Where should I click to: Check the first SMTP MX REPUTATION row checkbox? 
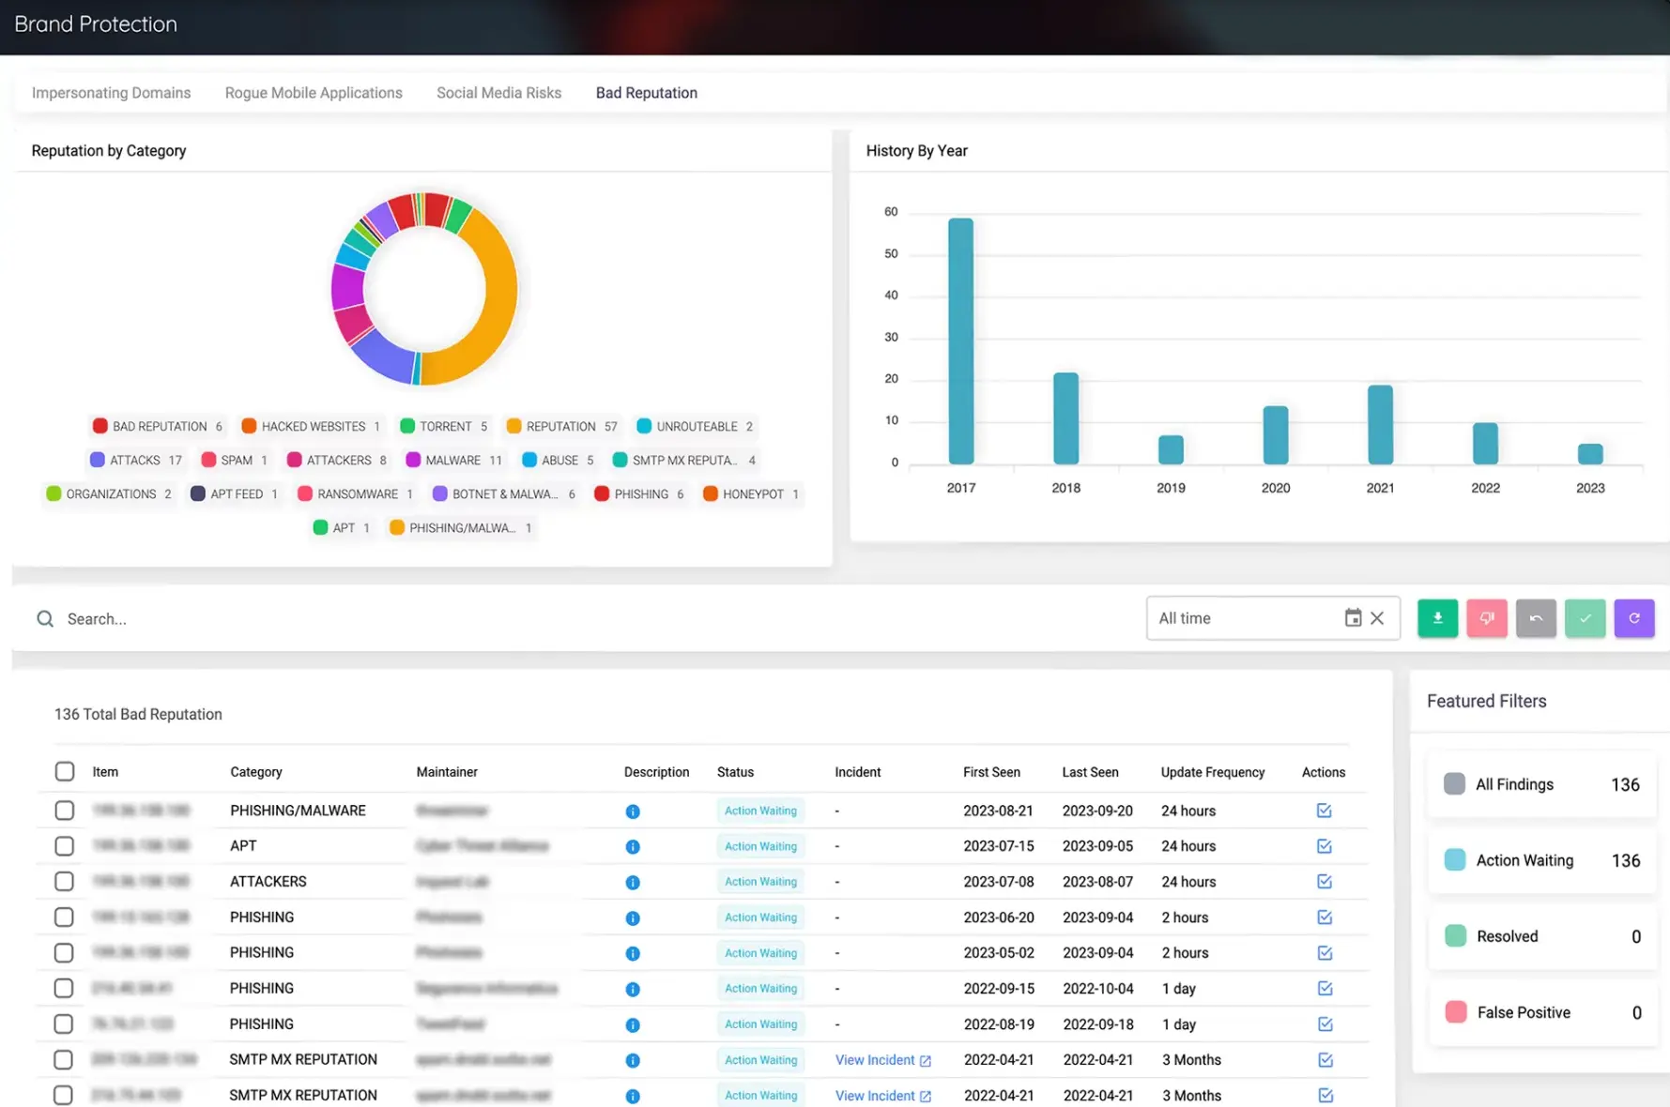tap(64, 1060)
